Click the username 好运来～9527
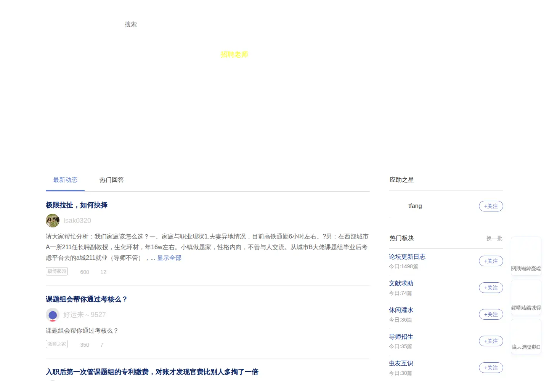This screenshot has height=381, width=549. pyautogui.click(x=85, y=315)
